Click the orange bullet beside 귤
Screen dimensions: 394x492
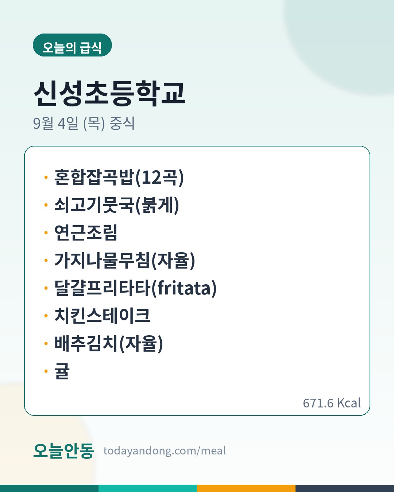point(46,371)
